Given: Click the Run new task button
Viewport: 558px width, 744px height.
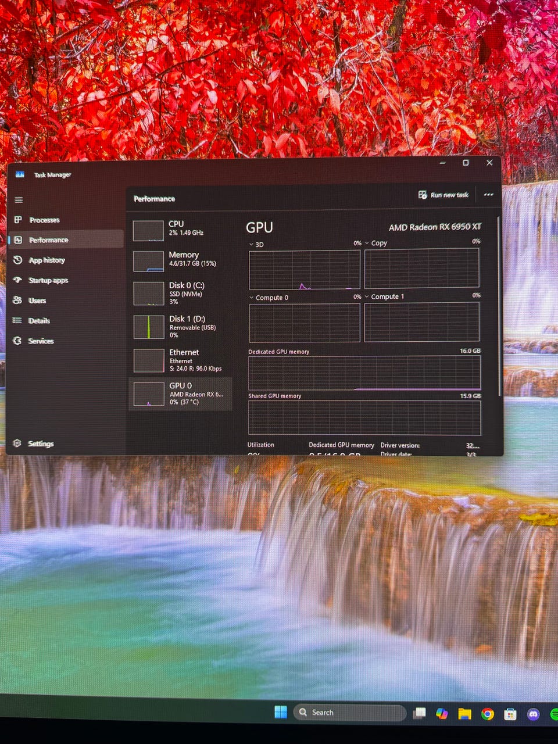Looking at the screenshot, I should pyautogui.click(x=443, y=195).
